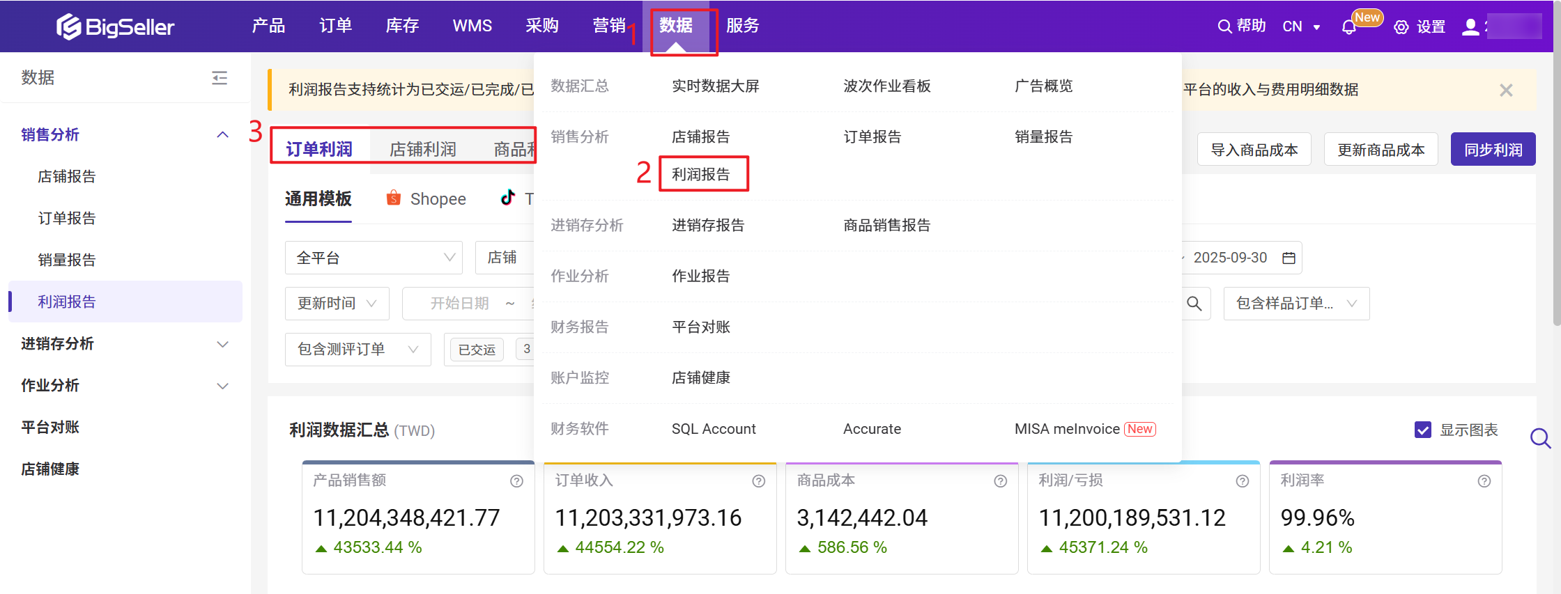Click the help icon on 利润率 card
The height and width of the screenshot is (594, 1561).
[x=1484, y=481]
